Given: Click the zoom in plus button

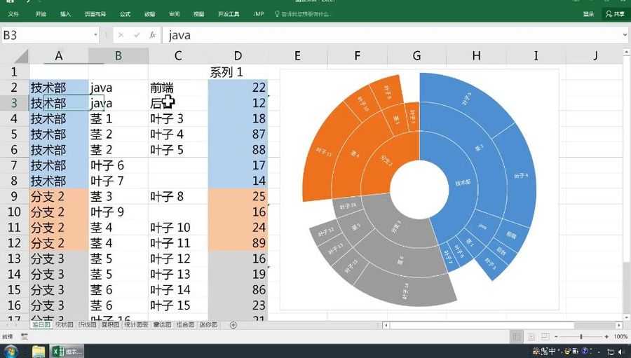Looking at the screenshot, I should coord(606,336).
